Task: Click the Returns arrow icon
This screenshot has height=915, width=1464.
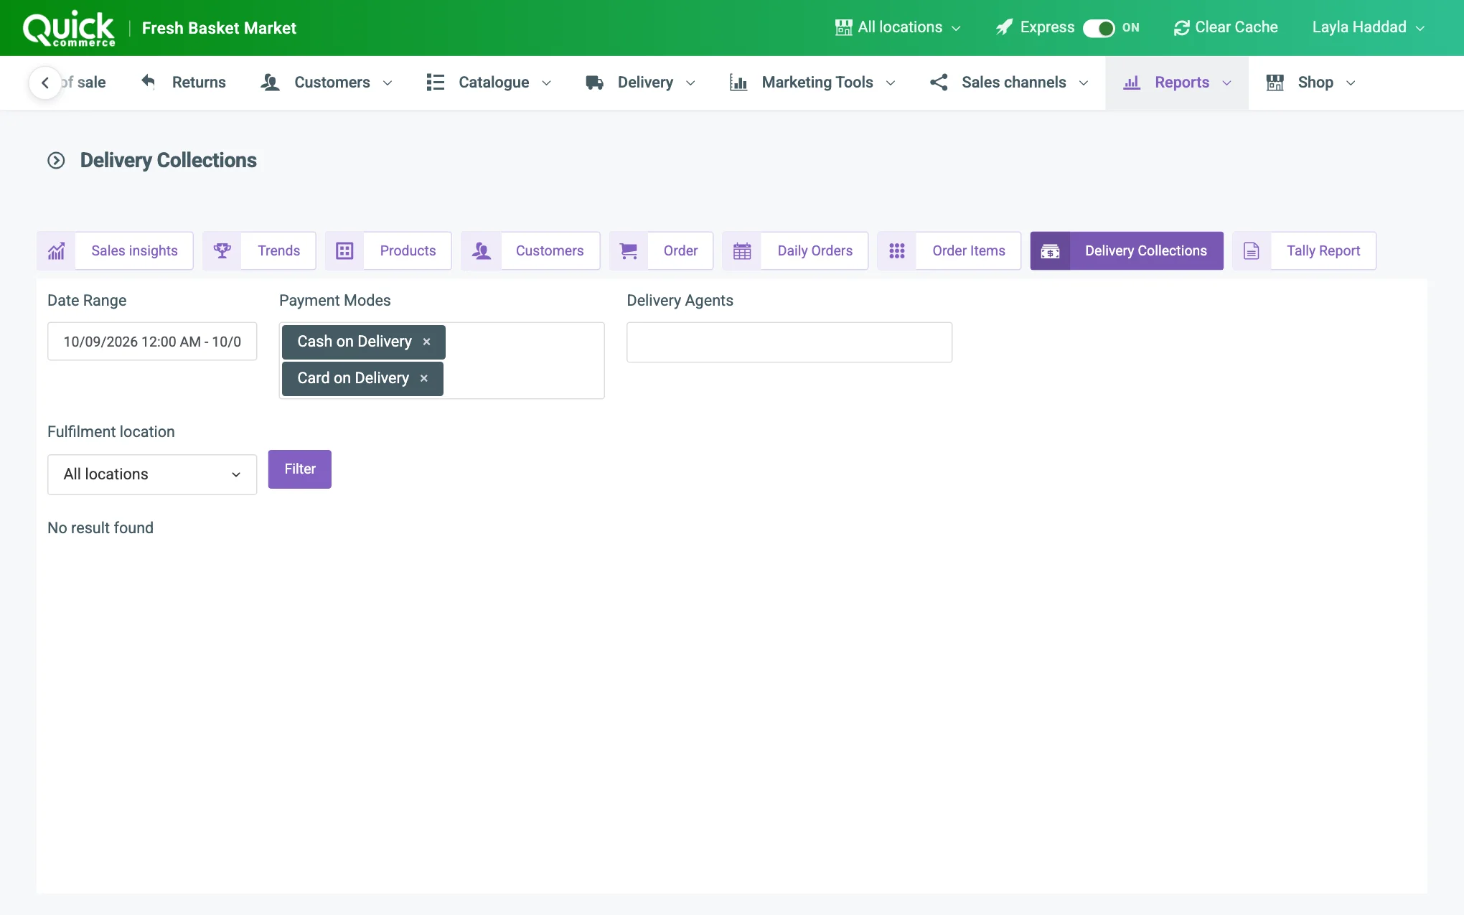Action: pos(149,82)
